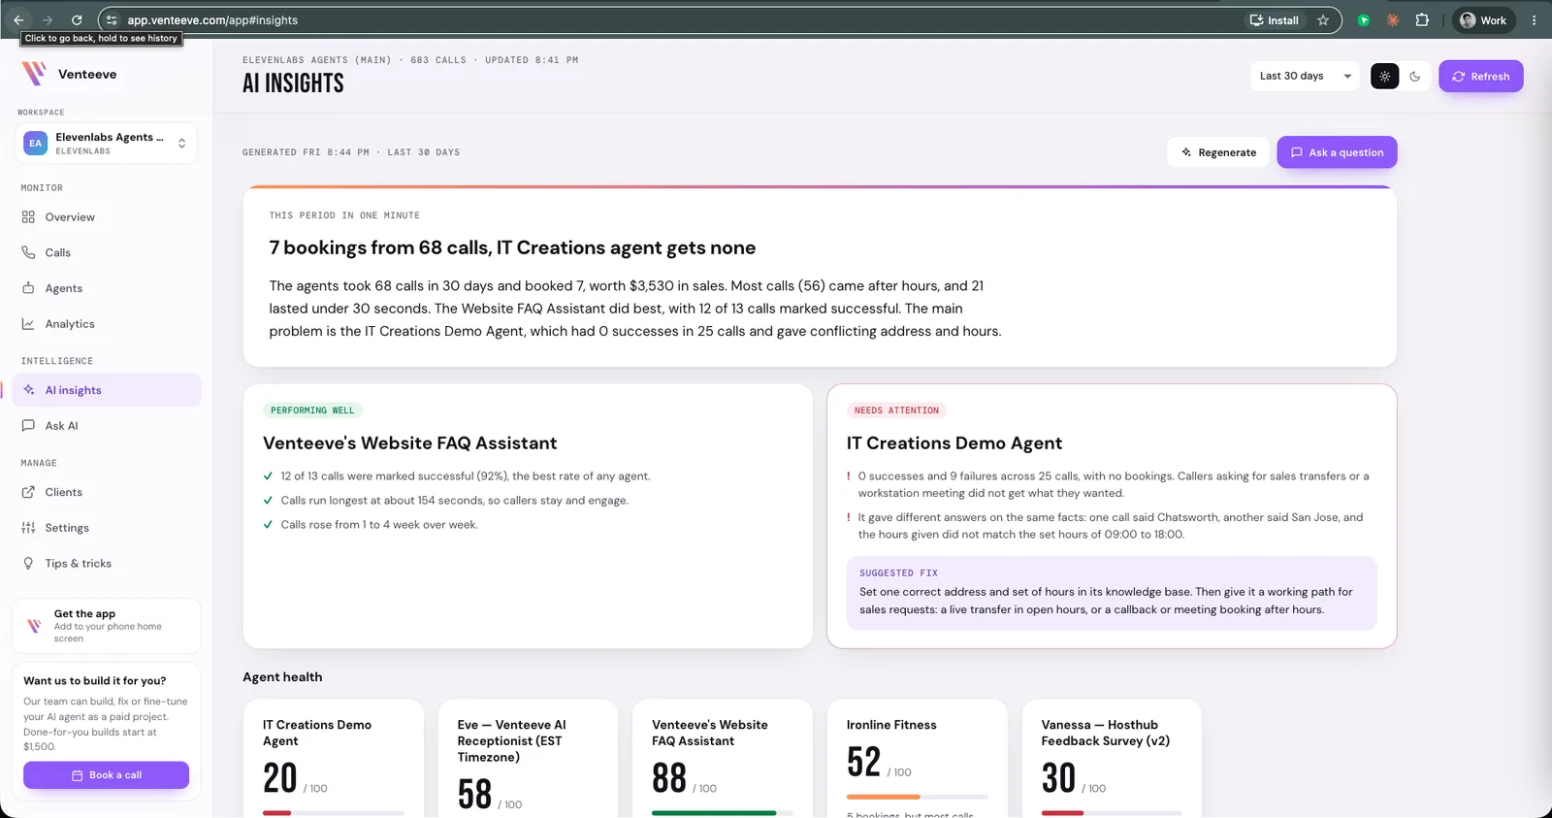The image size is (1552, 818).
Task: Open Agents in the sidebar
Action: click(107, 288)
